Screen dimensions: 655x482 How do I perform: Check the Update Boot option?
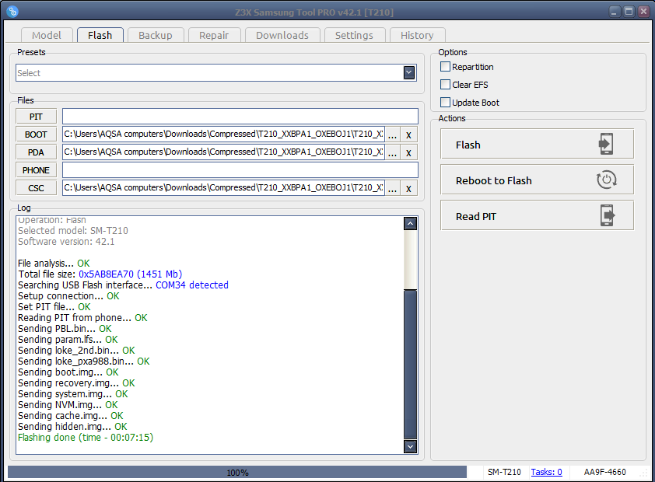pos(445,103)
